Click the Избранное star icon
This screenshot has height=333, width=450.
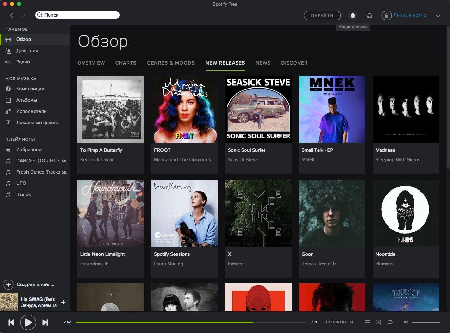click(8, 149)
